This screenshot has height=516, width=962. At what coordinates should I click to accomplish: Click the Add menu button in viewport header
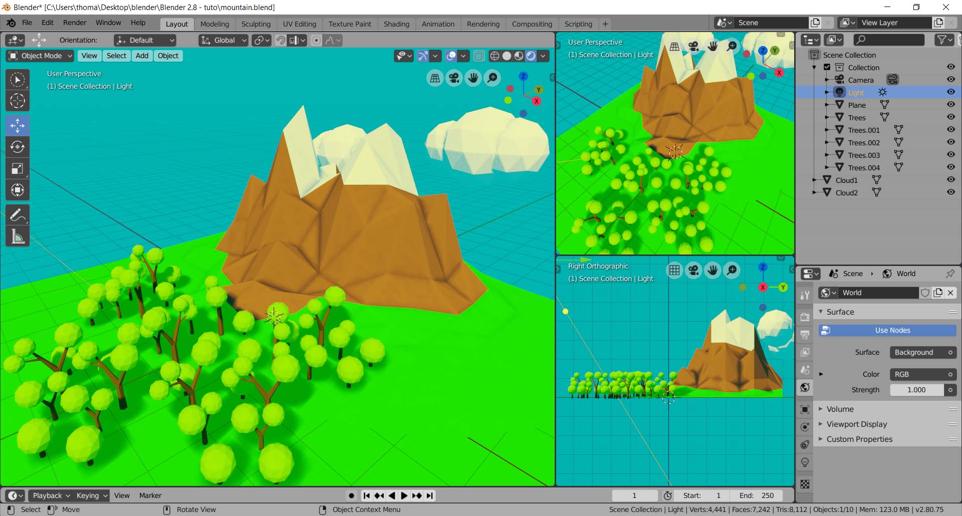point(142,56)
